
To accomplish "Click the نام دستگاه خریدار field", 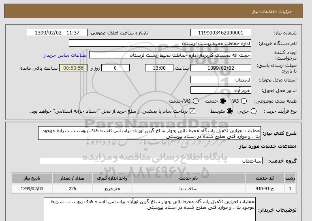I will point(160,43).
